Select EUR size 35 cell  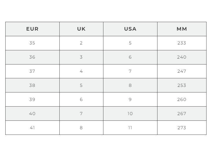[x=32, y=43]
